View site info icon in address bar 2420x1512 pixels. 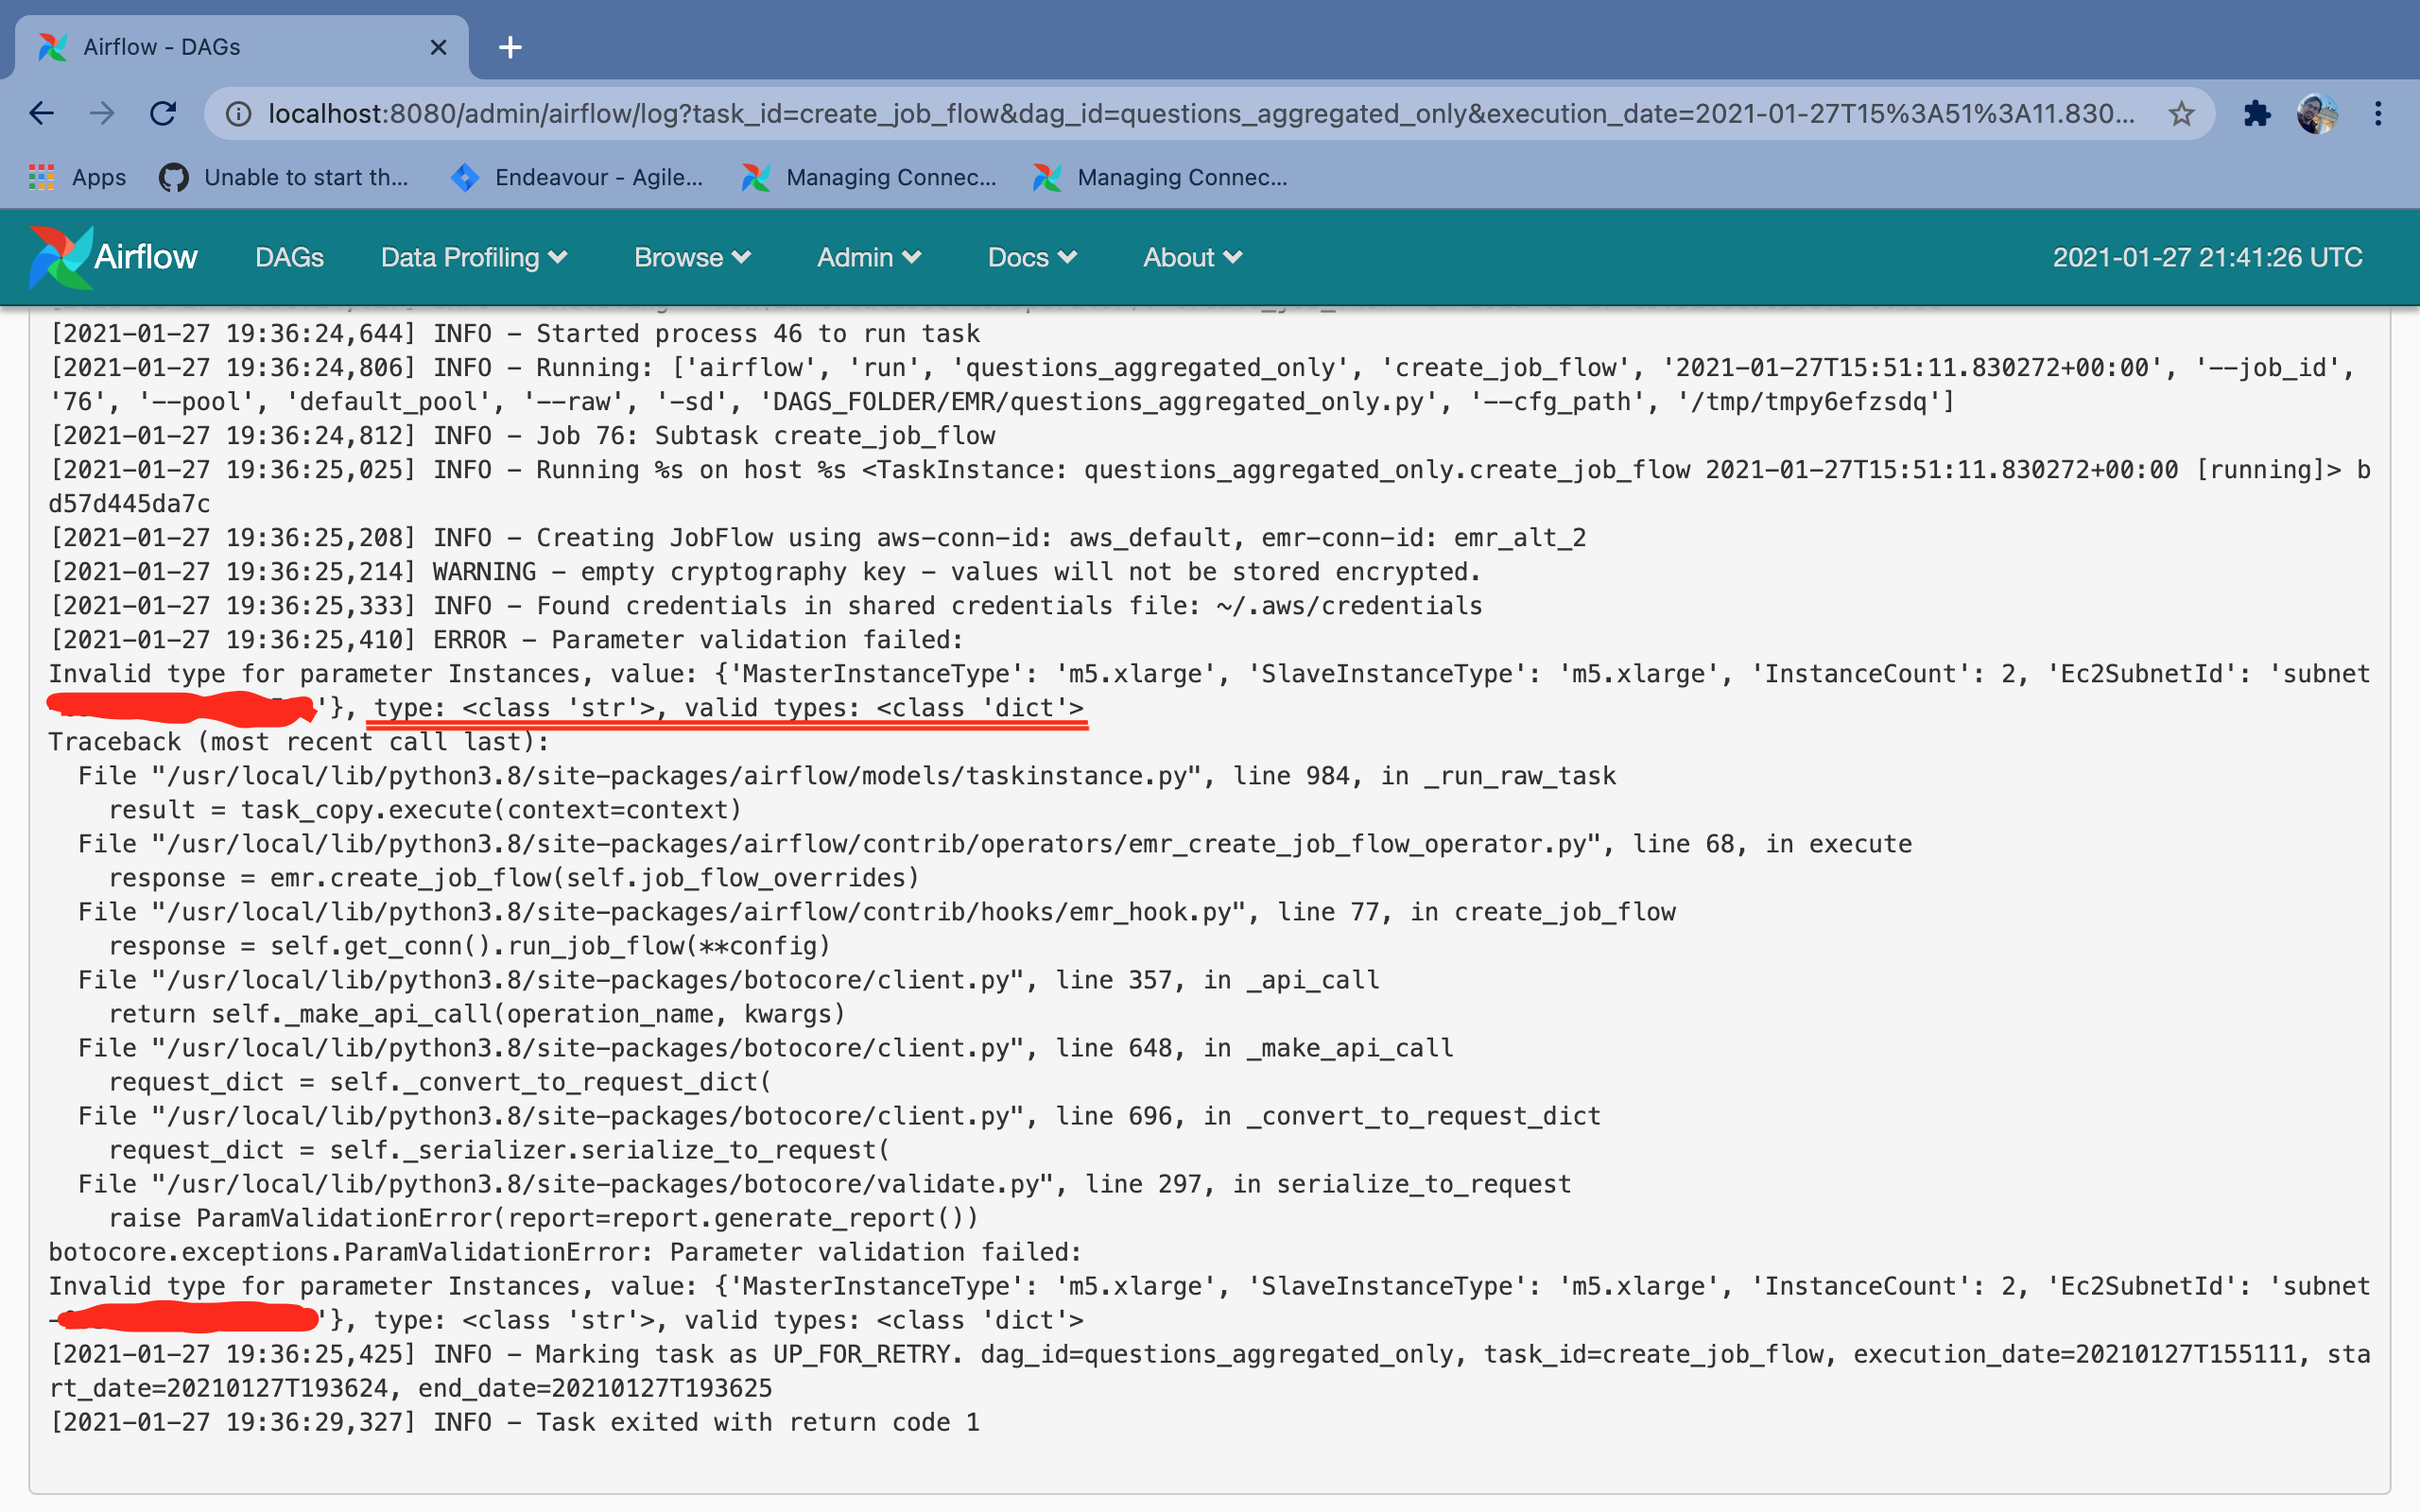[238, 114]
